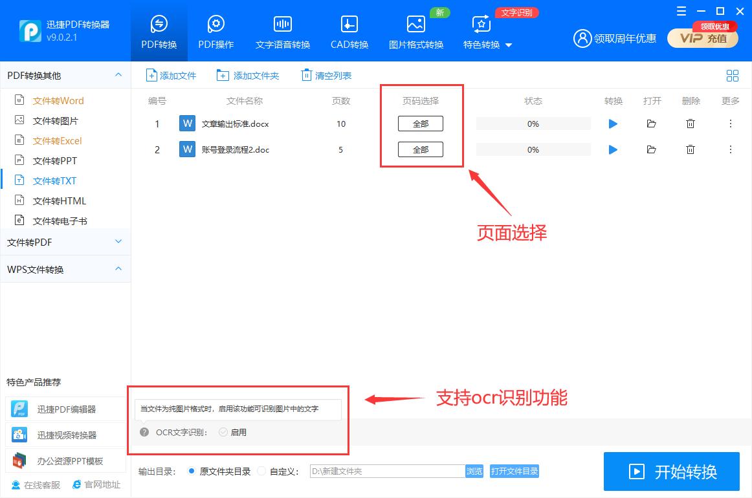Set 全部 page range for 账号登录流程2.doc
Viewport: 752px width, 498px height.
(421, 149)
